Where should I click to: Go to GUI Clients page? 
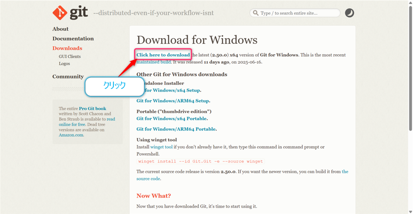[70, 56]
